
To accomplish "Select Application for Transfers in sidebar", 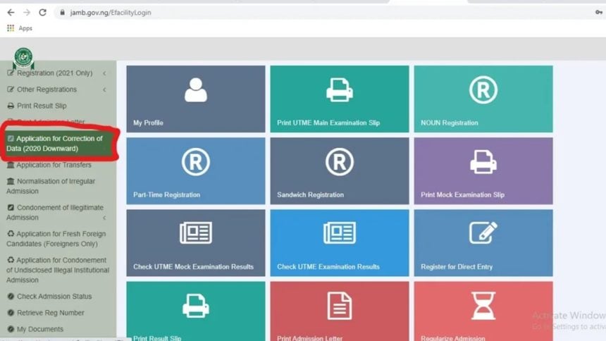I will click(x=54, y=165).
